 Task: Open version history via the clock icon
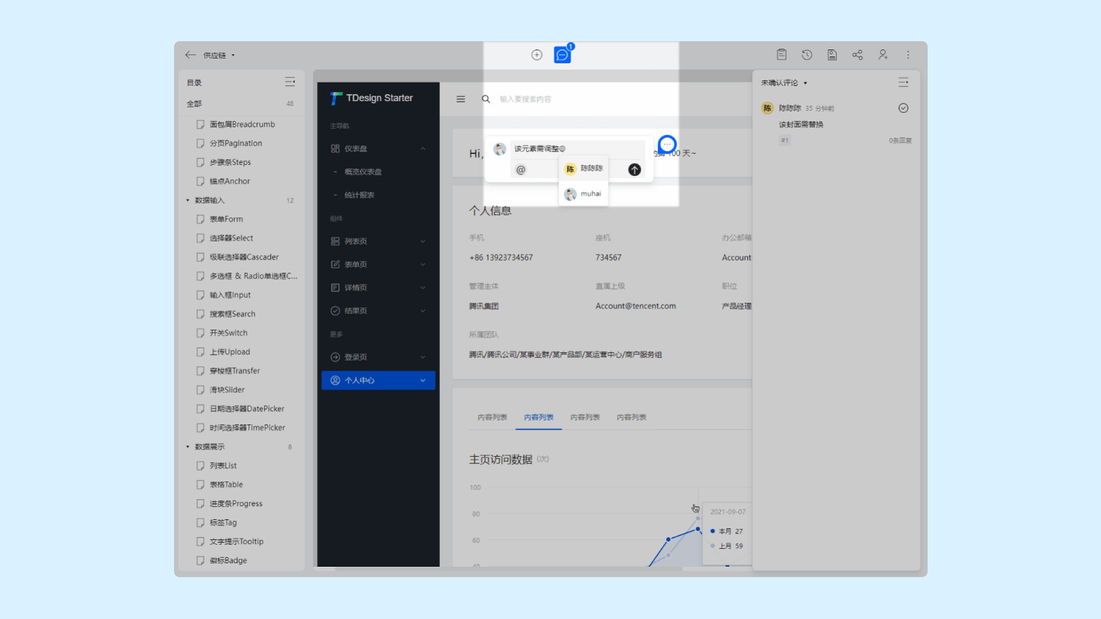(807, 54)
